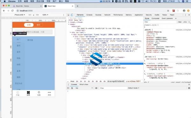191x118 pixels.
Task: Open the Default levels dropdown
Action: tap(133, 88)
